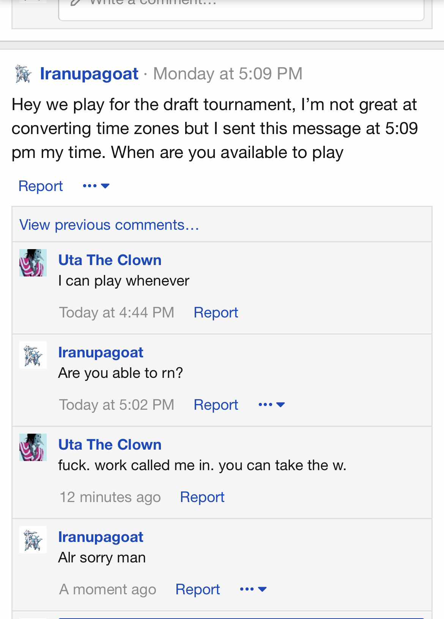Open Uta The Clown username on 'take the w' comment

coord(110,445)
